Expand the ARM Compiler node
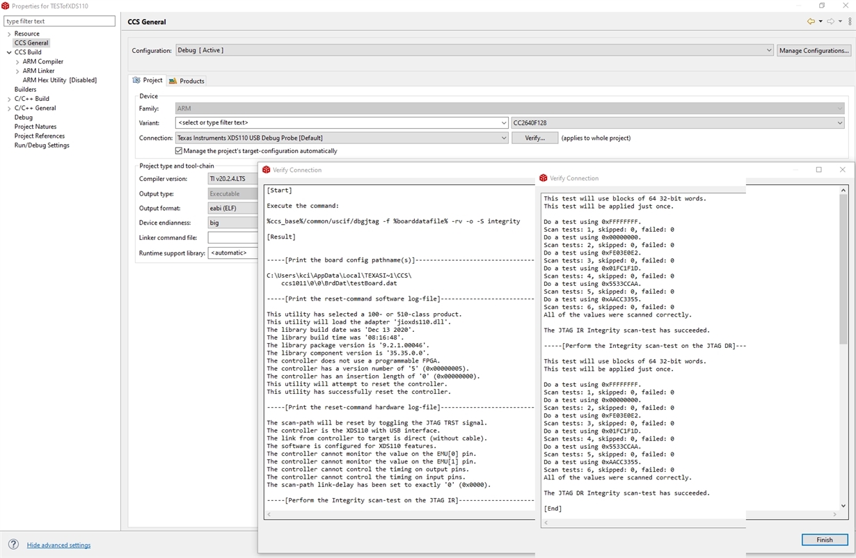The height and width of the screenshot is (558, 856). point(17,61)
